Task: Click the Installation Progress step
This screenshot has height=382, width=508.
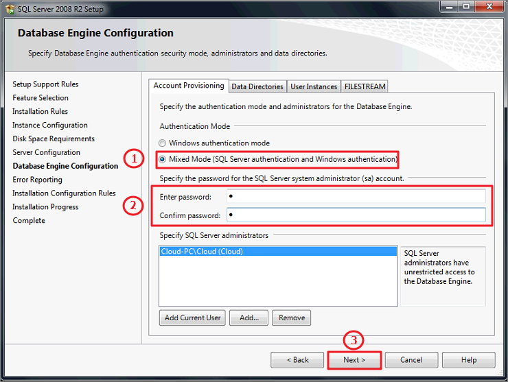Action: click(x=45, y=206)
